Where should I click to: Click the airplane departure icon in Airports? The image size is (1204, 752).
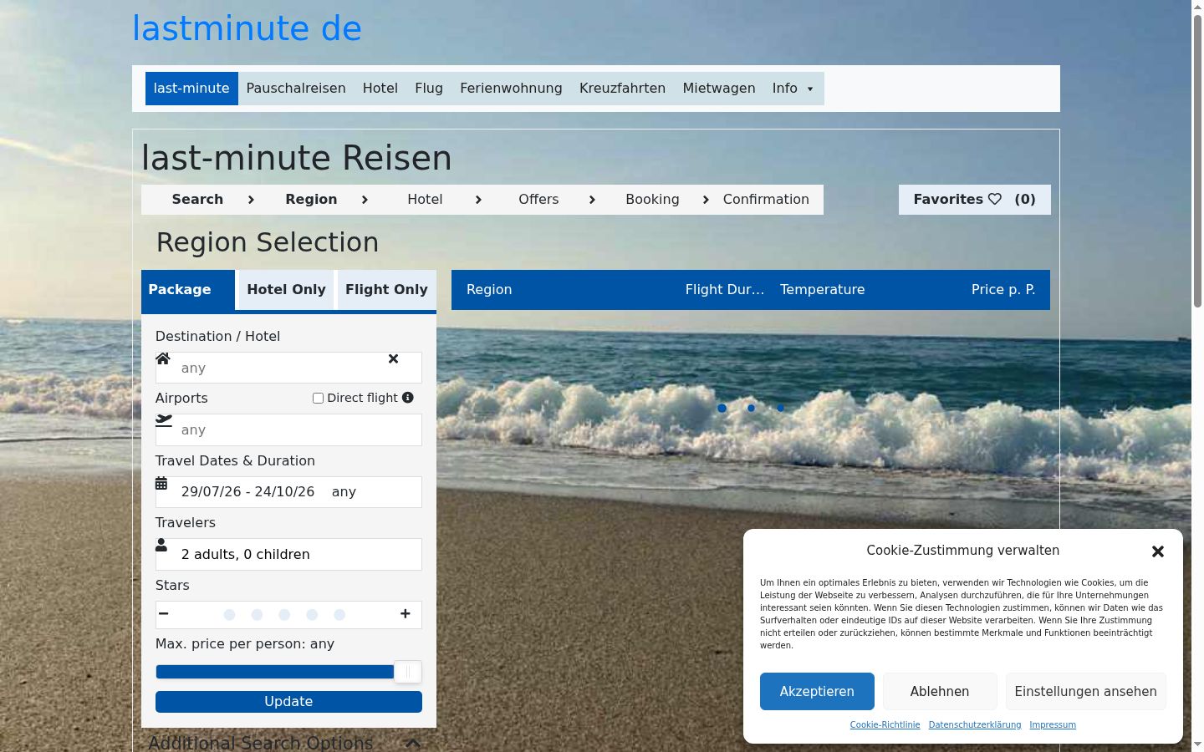164,420
